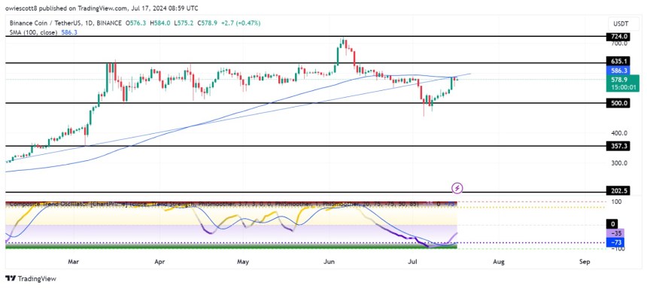
Task: Click the TradingView text link
Action: (x=36, y=278)
